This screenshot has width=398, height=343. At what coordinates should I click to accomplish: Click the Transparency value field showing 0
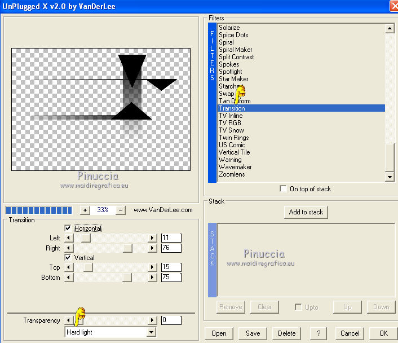171,320
